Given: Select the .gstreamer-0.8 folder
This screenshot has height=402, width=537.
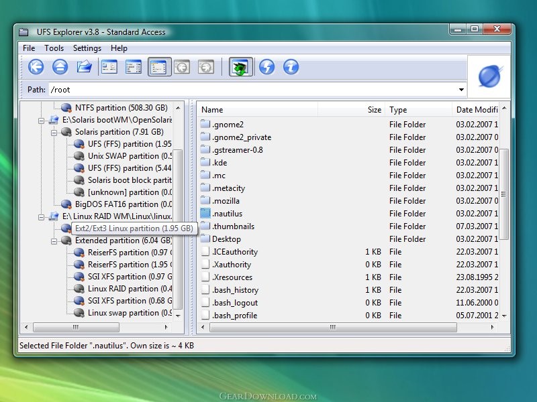Looking at the screenshot, I should (x=238, y=150).
